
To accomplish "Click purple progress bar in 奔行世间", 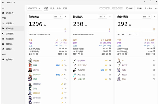I will (x=135, y=31).
